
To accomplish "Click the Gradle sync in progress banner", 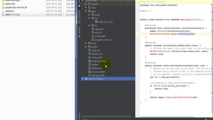I will click(174, 2).
